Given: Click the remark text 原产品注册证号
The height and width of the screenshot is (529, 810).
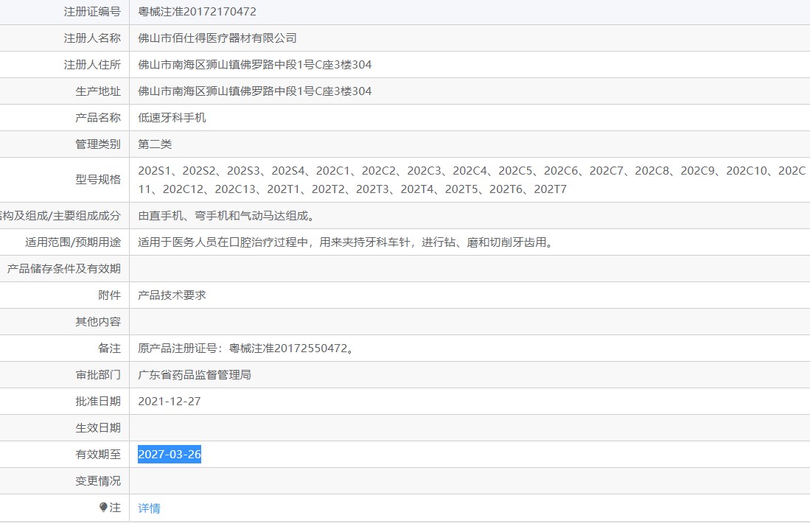Looking at the screenshot, I should coord(246,348).
